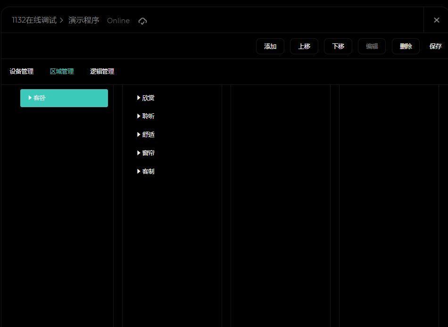Screen dimensions: 448x327
Task: Move the item up with 上移
Action: coord(304,46)
